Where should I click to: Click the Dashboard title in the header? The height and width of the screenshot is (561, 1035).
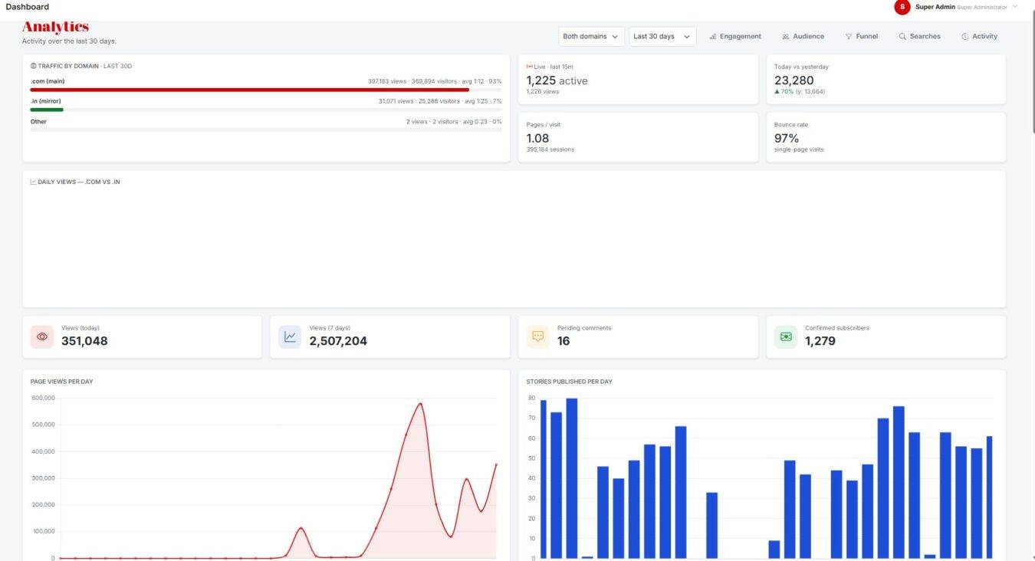27,7
